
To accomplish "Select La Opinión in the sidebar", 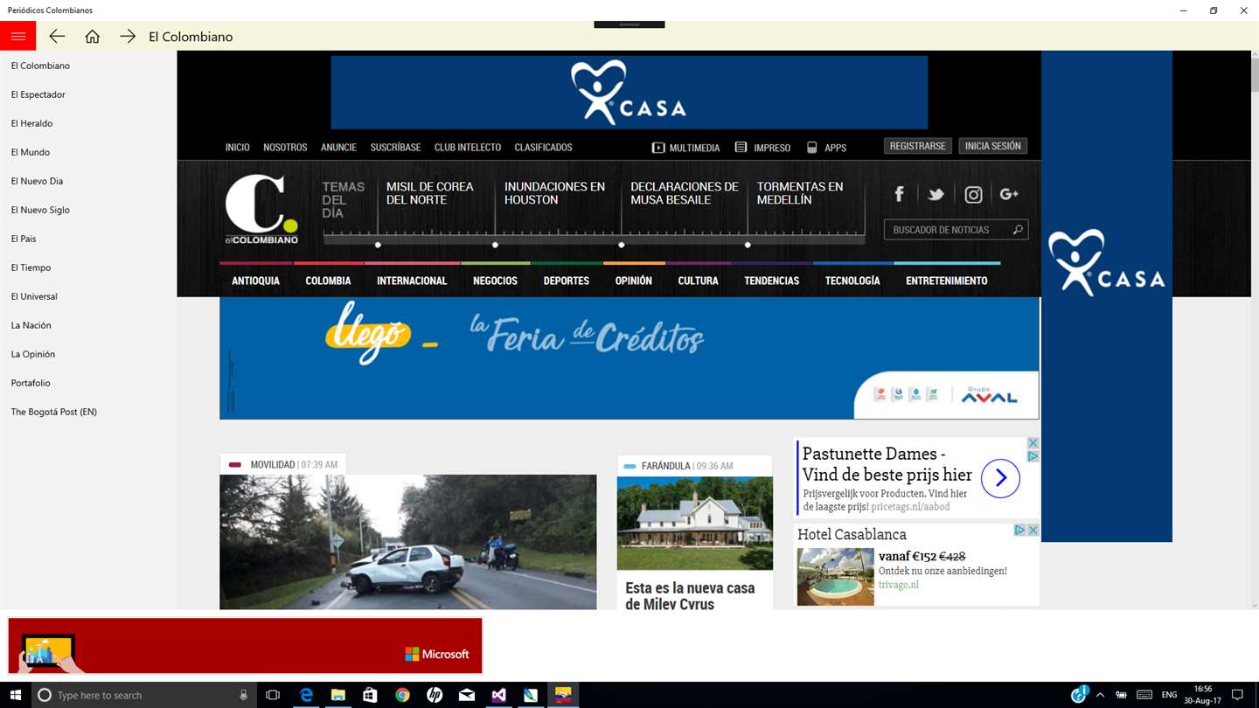I will click(x=33, y=354).
